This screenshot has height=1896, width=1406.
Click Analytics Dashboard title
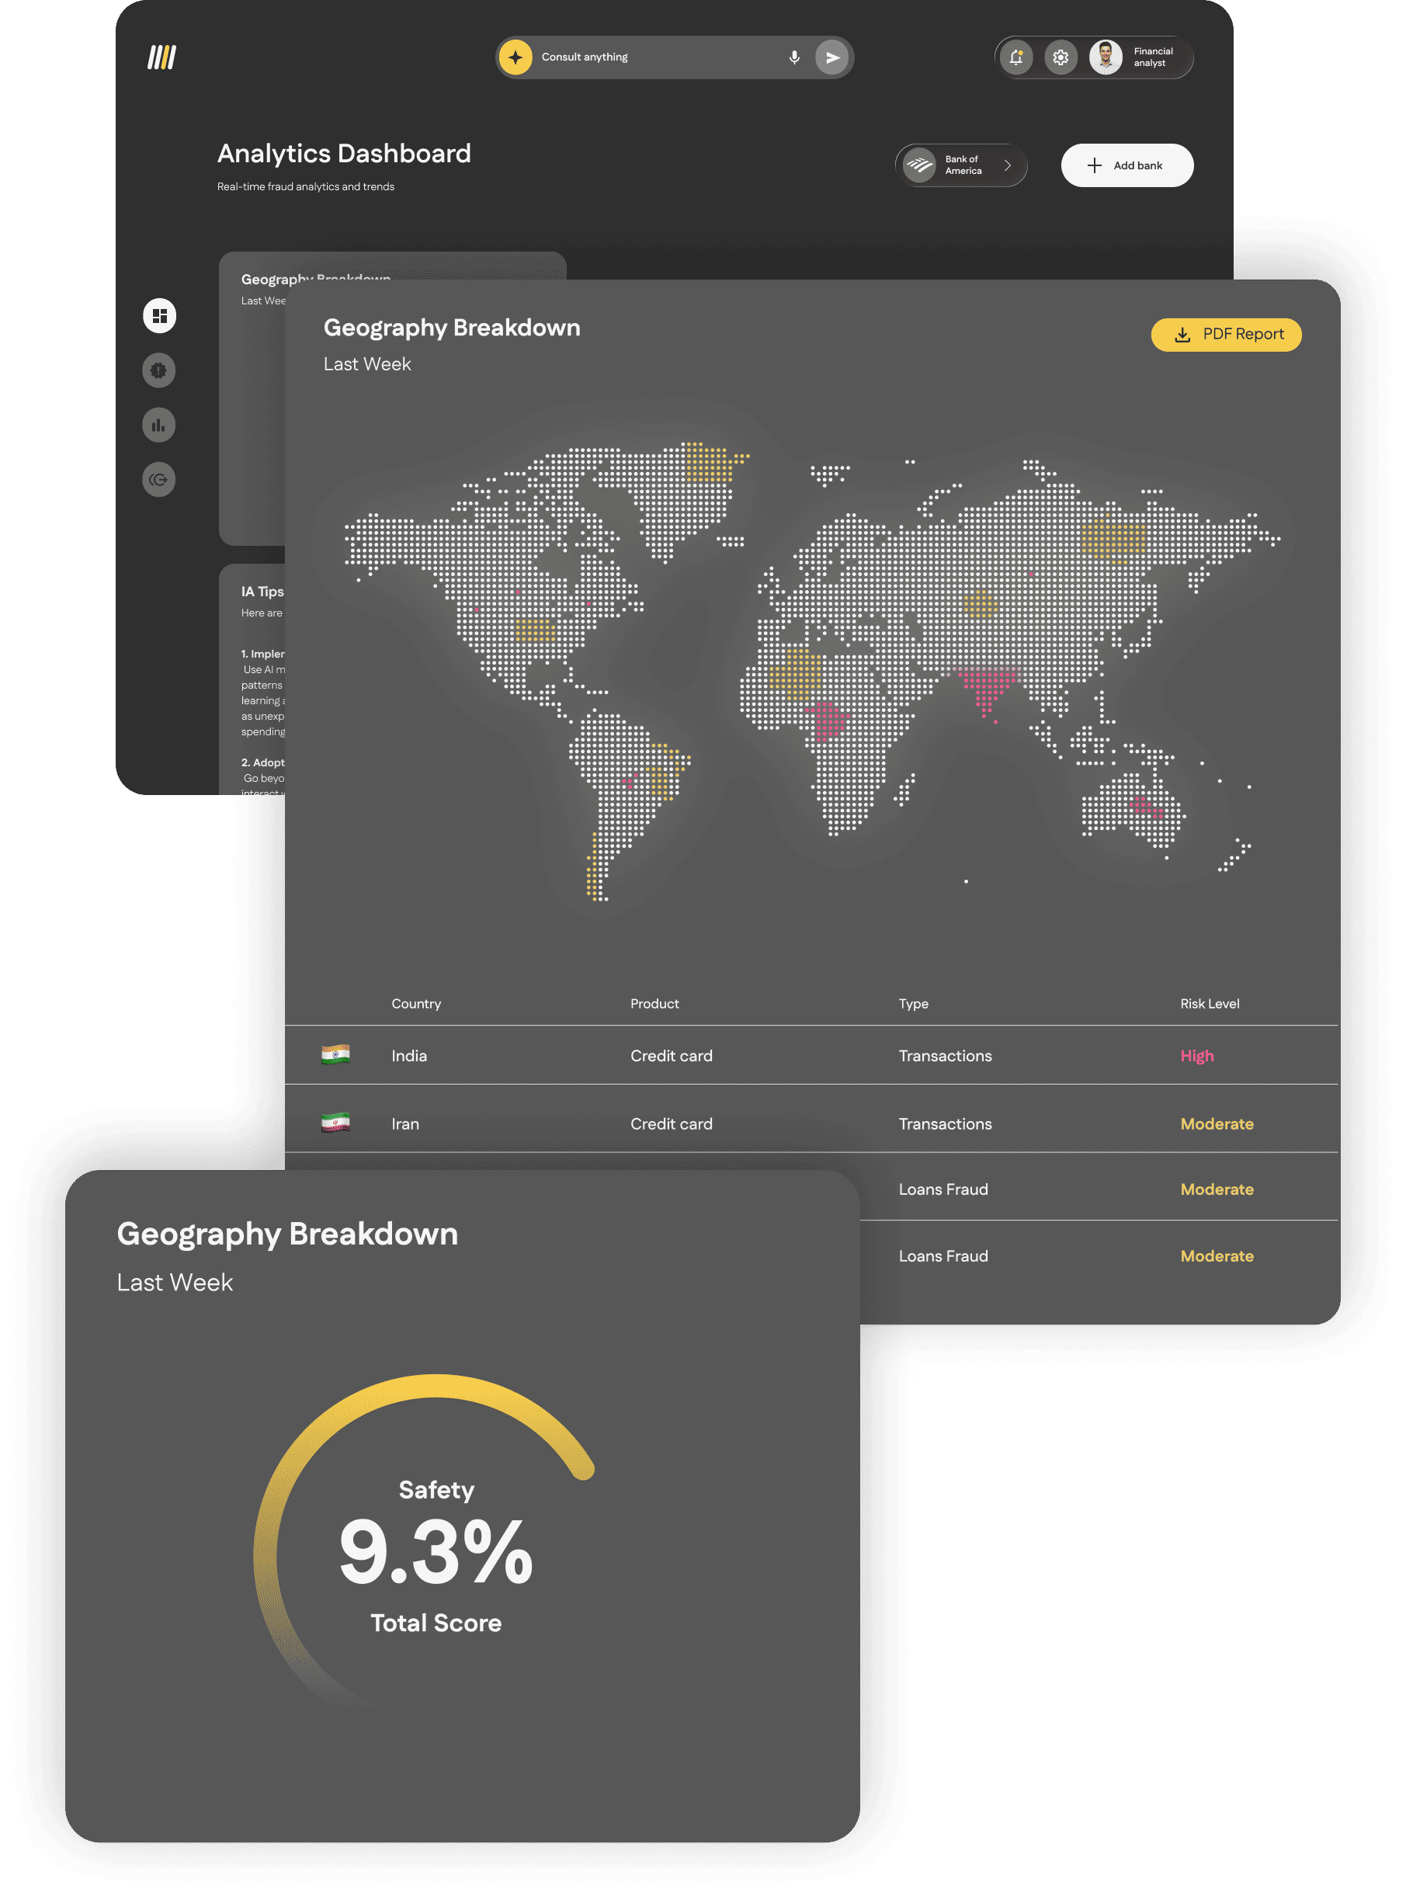pos(344,153)
